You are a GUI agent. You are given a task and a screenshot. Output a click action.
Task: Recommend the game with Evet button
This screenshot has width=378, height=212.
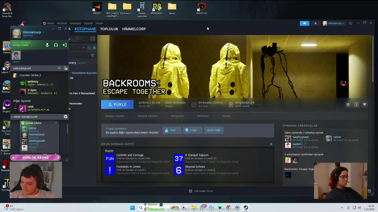(172, 130)
